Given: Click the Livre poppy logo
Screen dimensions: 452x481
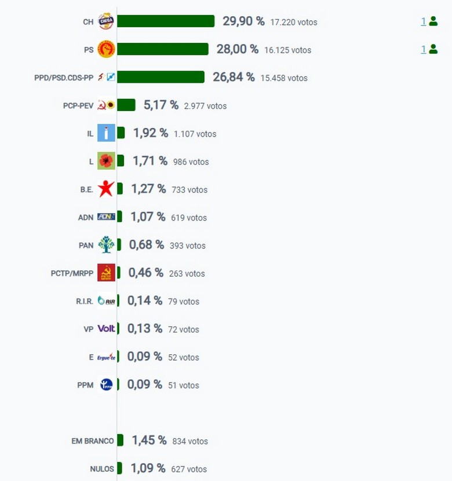Looking at the screenshot, I should [x=106, y=161].
